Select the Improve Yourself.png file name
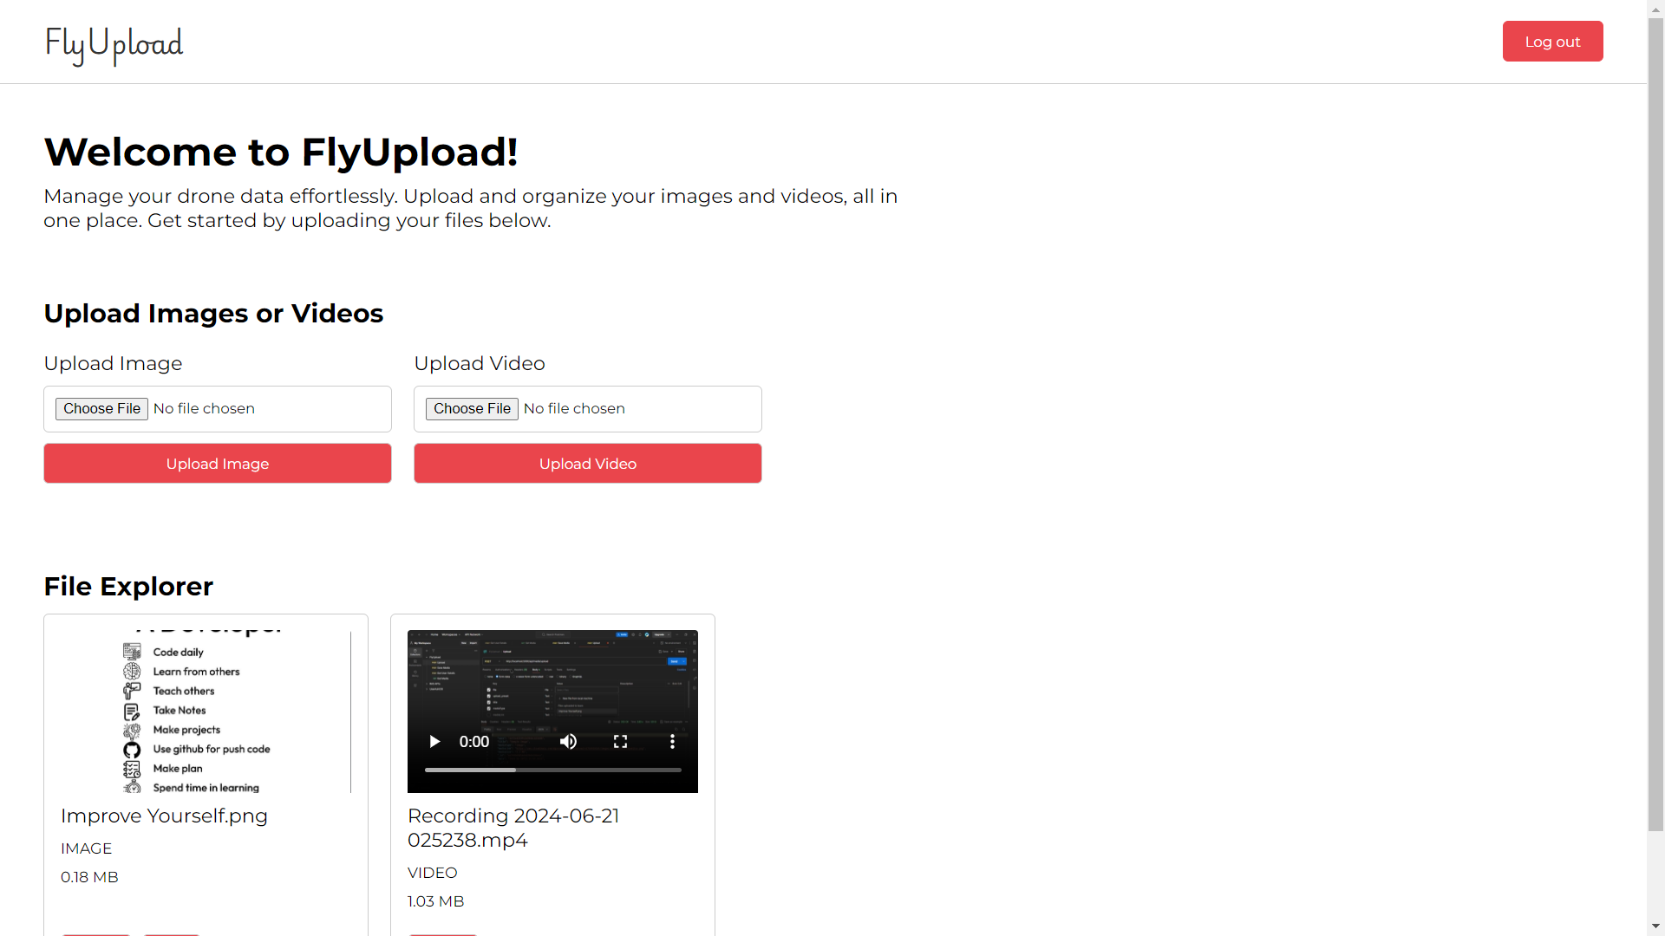This screenshot has height=936, width=1665. 164,816
